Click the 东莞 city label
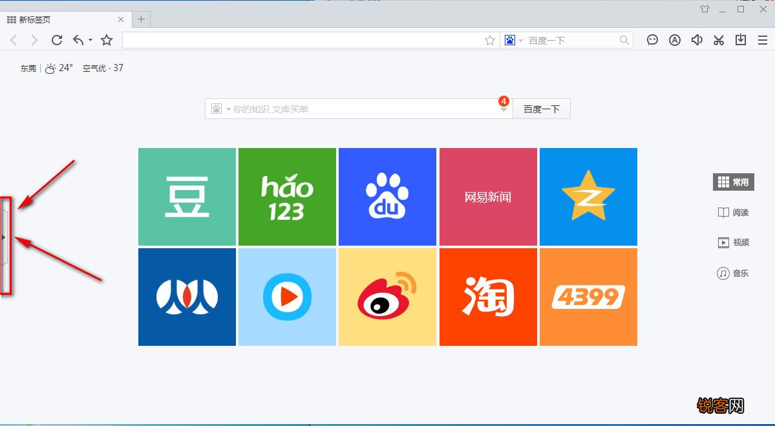Image resolution: width=775 pixels, height=426 pixels. (x=28, y=69)
